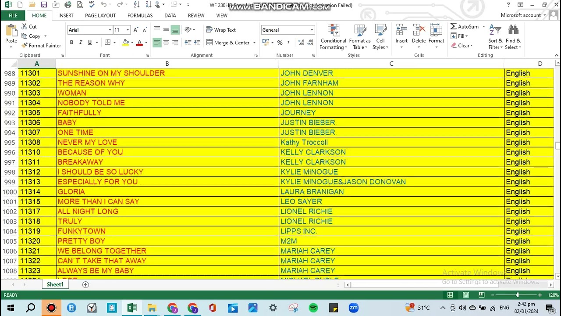The image size is (561, 316).
Task: Open Cell Styles gallery
Action: point(380,37)
